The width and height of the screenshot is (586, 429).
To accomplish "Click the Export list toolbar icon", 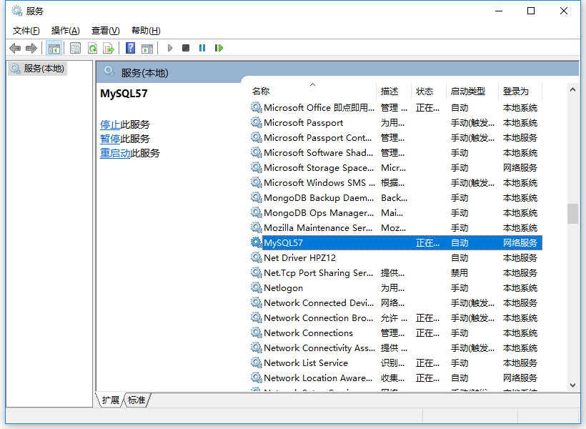I will pos(109,48).
